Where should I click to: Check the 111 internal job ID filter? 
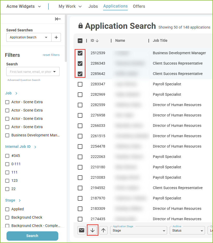click(7, 172)
